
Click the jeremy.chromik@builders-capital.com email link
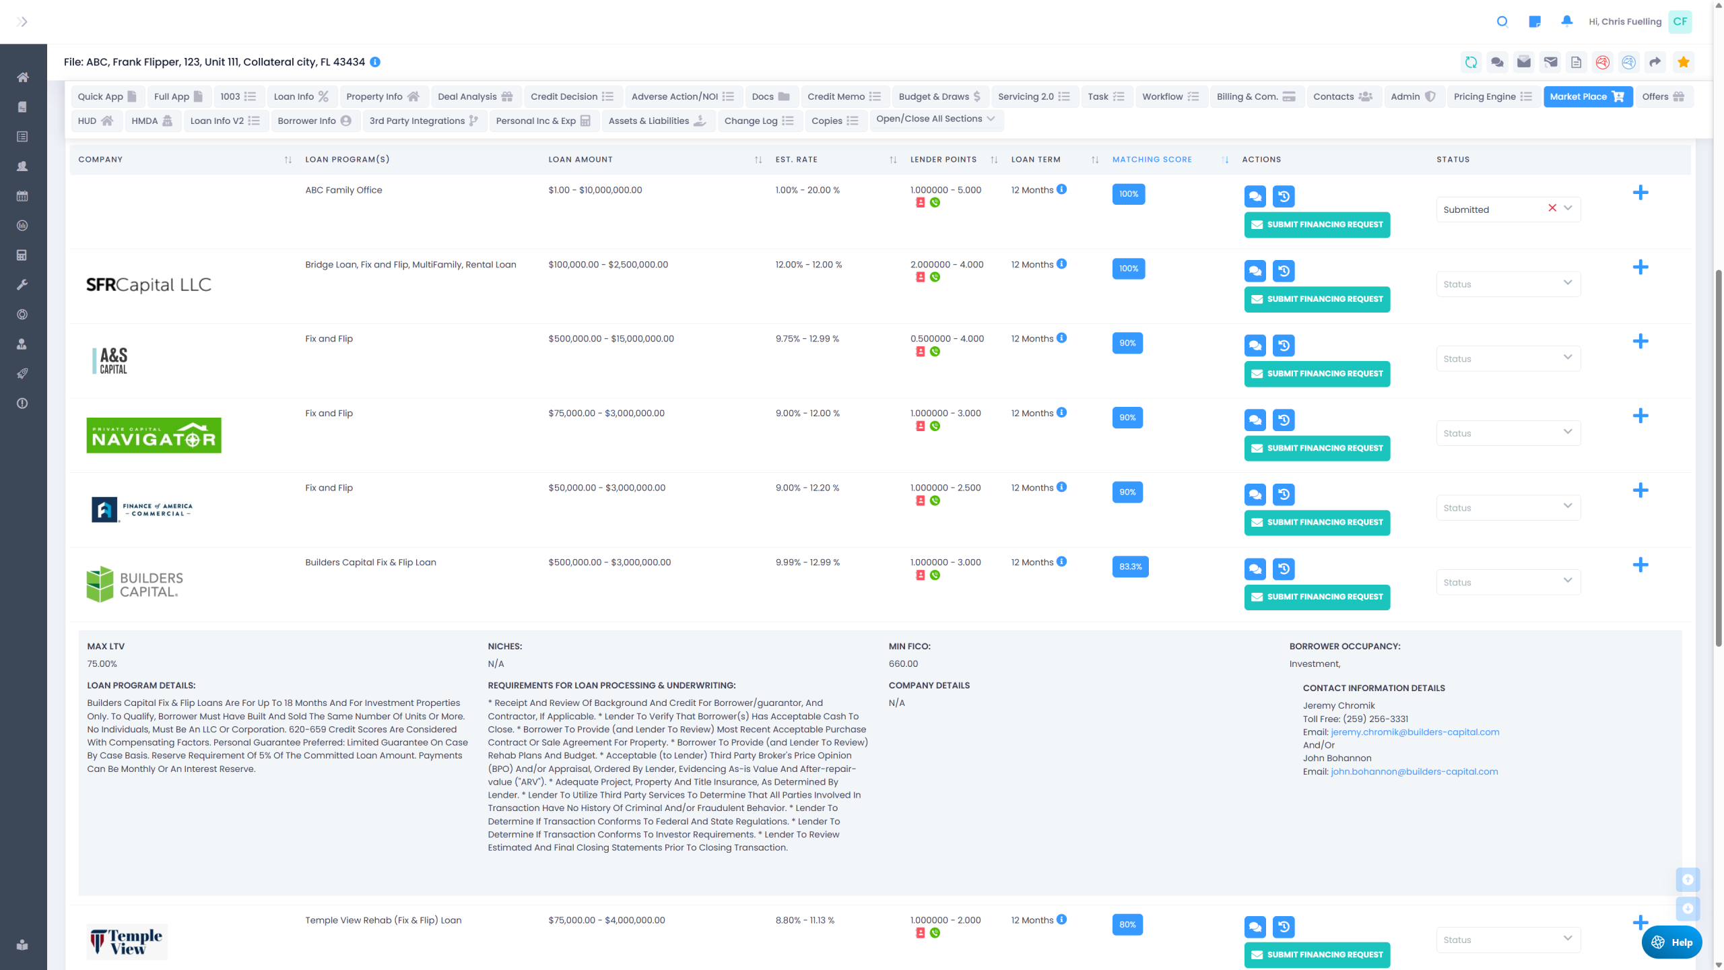pyautogui.click(x=1414, y=732)
